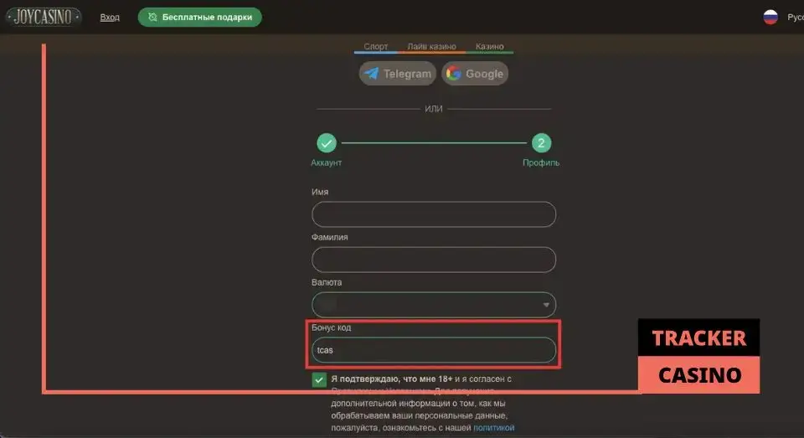Image resolution: width=804 pixels, height=438 pixels.
Task: Focus the Имя input field
Action: click(434, 214)
